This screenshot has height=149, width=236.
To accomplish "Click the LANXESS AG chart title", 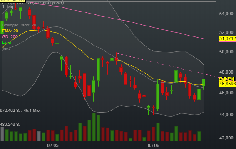I will pos(33,2).
